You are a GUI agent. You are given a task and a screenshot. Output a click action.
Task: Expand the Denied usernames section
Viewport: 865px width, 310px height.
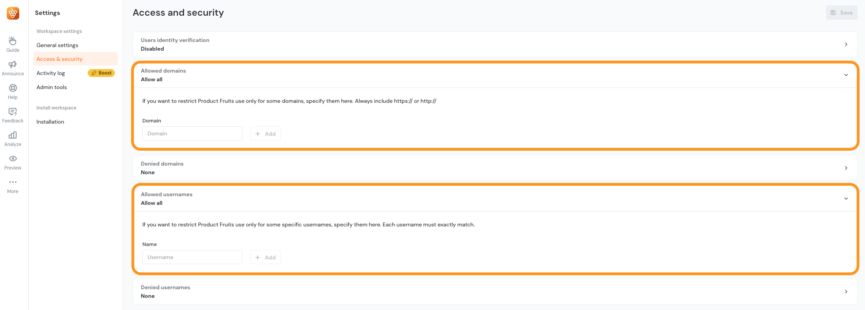click(846, 292)
